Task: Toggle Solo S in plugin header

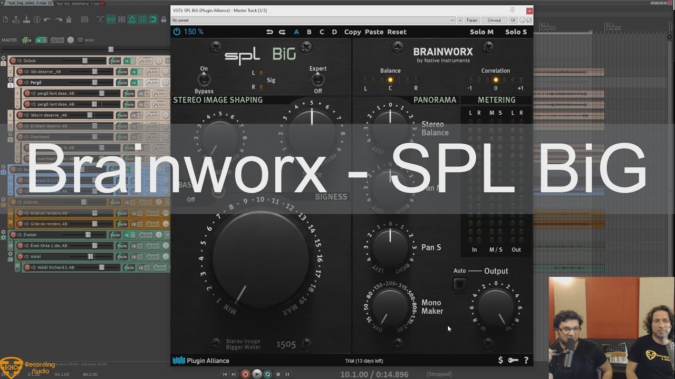Action: 516,32
